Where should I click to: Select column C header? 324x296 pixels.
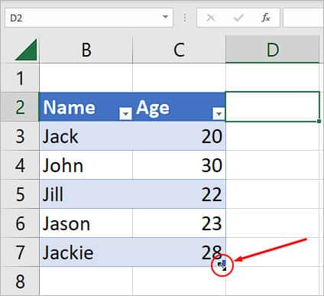[179, 50]
